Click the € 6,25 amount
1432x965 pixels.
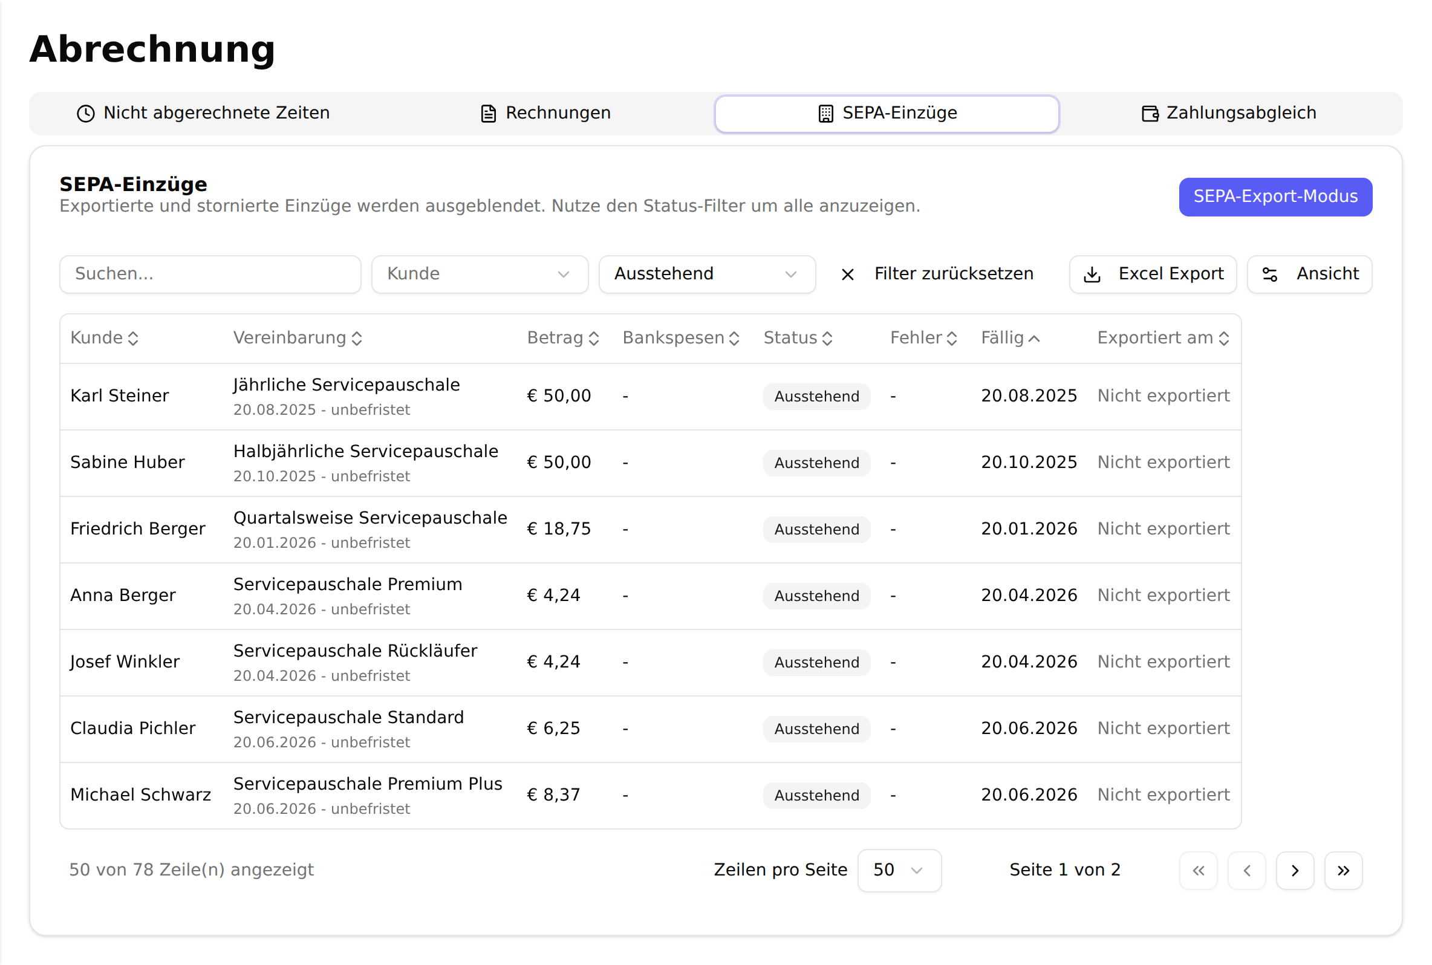[x=553, y=728]
